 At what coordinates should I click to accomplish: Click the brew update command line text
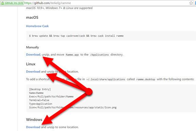point(76,36)
